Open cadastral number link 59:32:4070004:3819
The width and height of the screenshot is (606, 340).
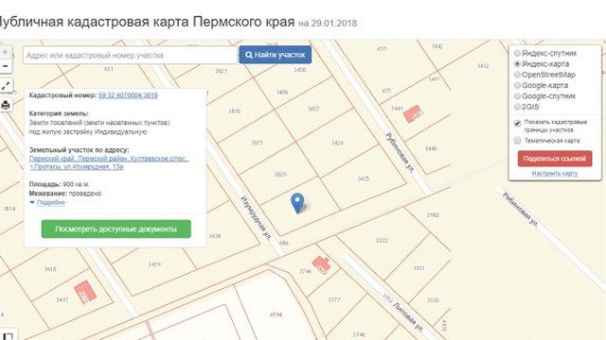click(x=128, y=94)
